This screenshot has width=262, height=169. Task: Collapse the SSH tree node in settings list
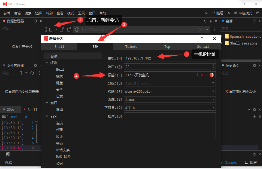(x=47, y=116)
